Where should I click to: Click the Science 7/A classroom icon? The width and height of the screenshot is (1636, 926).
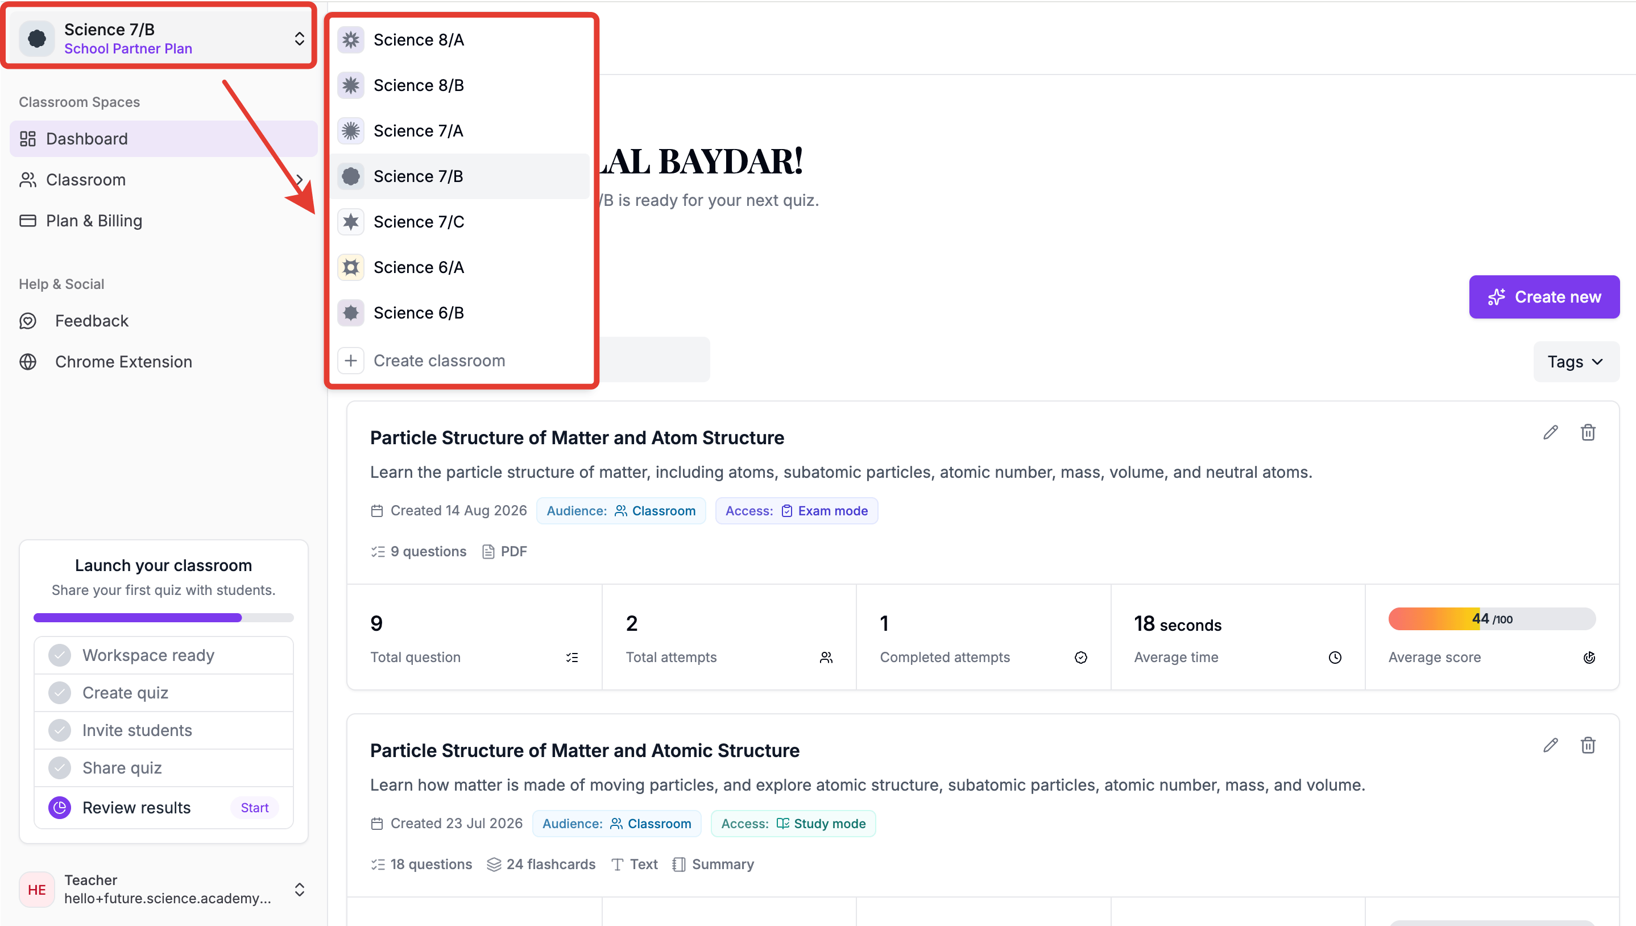(x=351, y=131)
